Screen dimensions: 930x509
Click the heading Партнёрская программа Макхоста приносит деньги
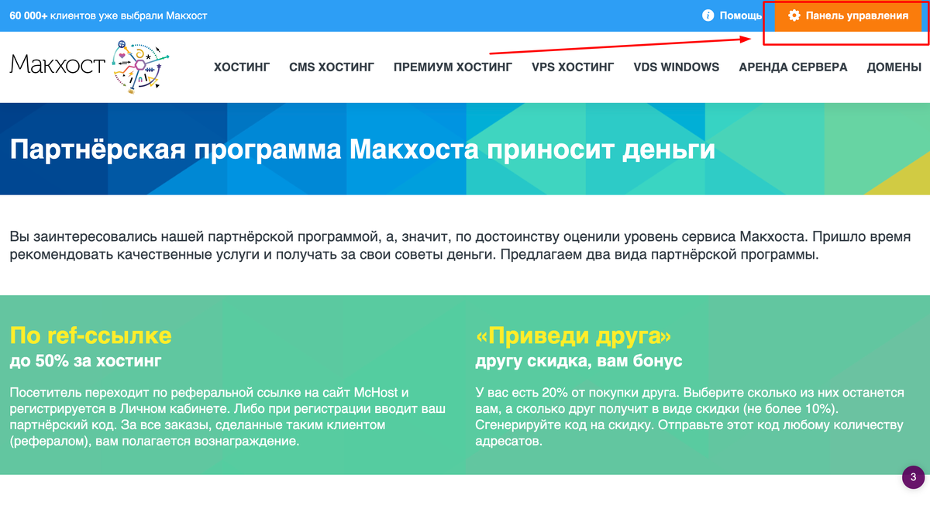(x=362, y=148)
